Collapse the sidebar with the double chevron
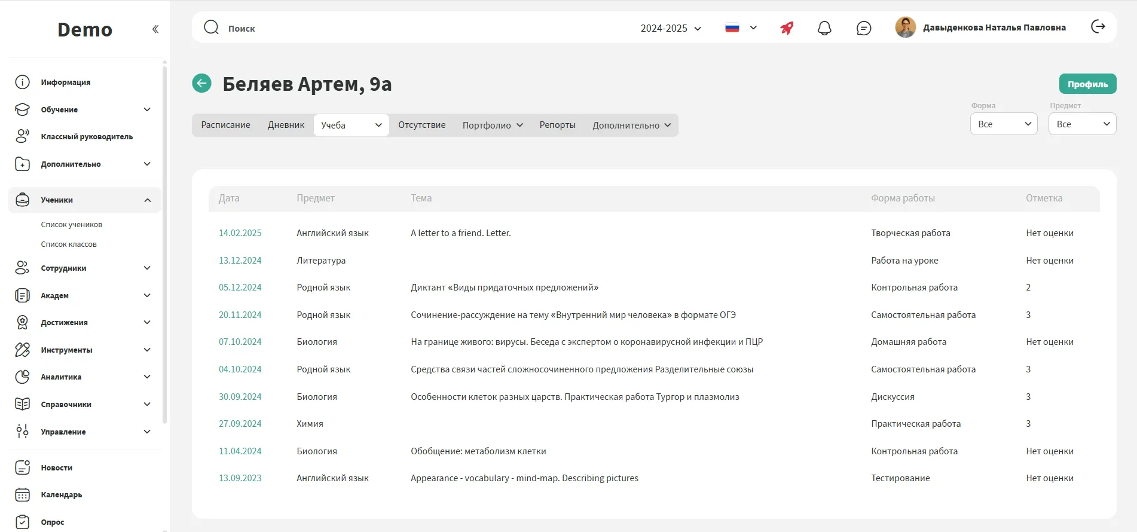 [155, 29]
